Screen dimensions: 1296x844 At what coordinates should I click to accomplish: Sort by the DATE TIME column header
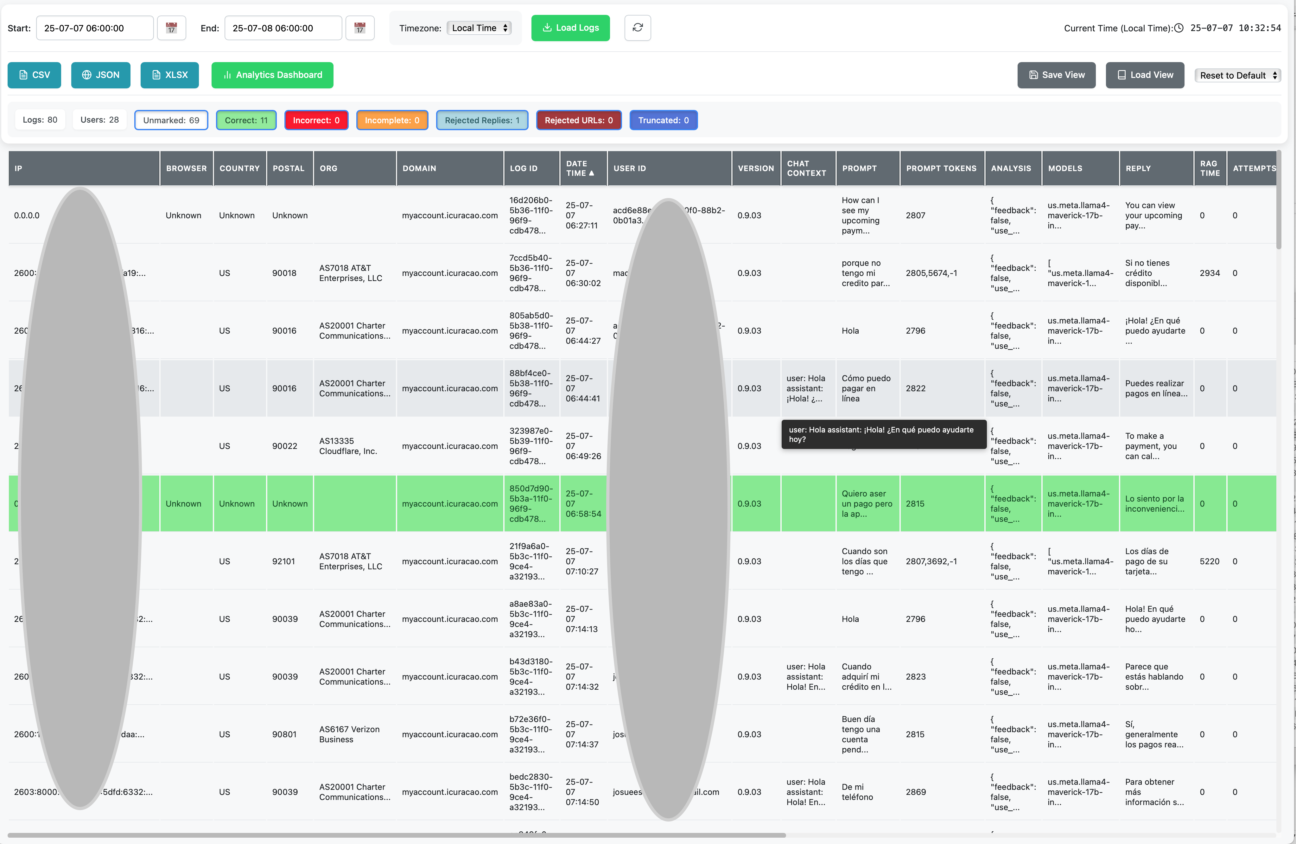(580, 168)
